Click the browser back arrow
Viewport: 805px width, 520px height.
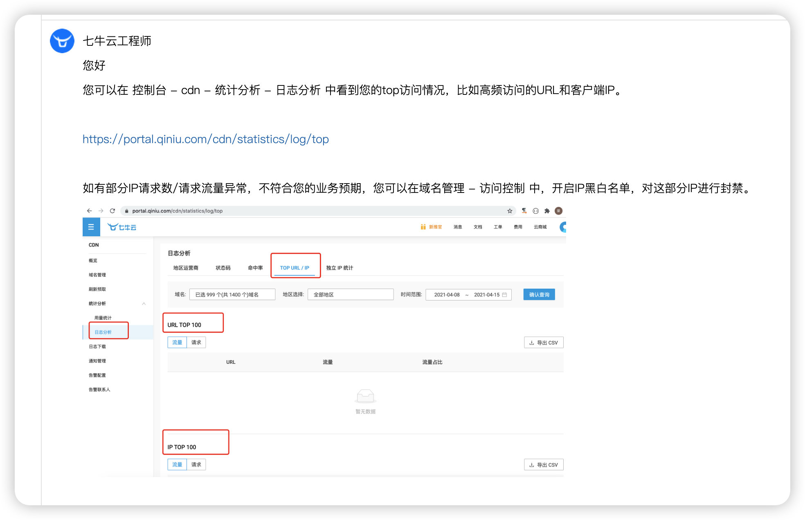(89, 211)
